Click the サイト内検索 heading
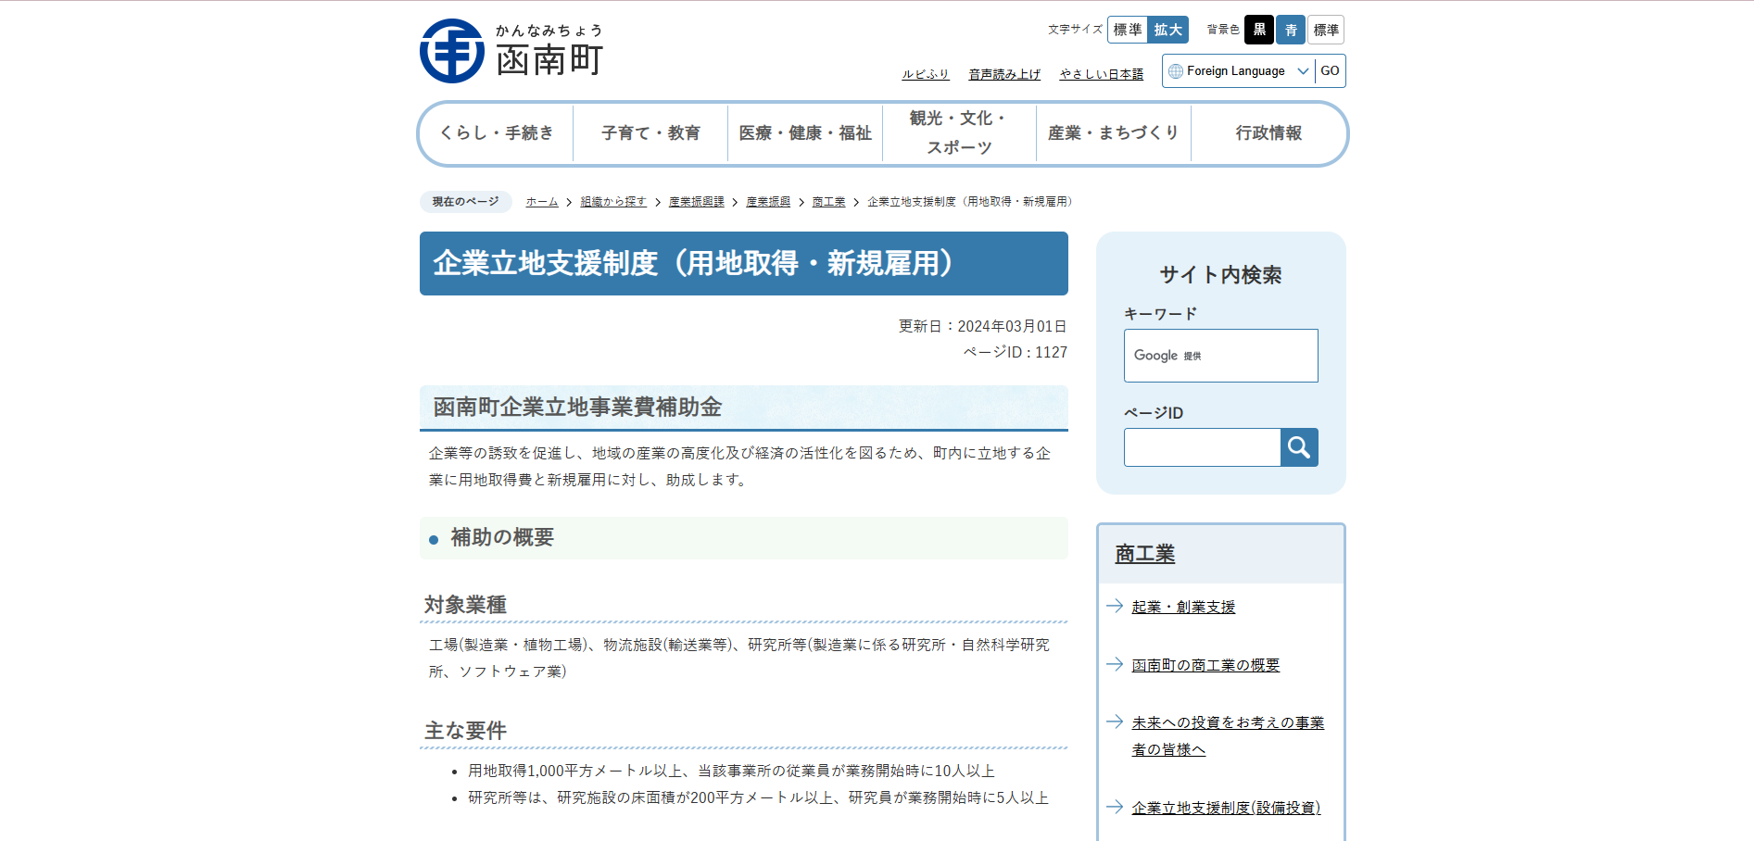 (1221, 275)
